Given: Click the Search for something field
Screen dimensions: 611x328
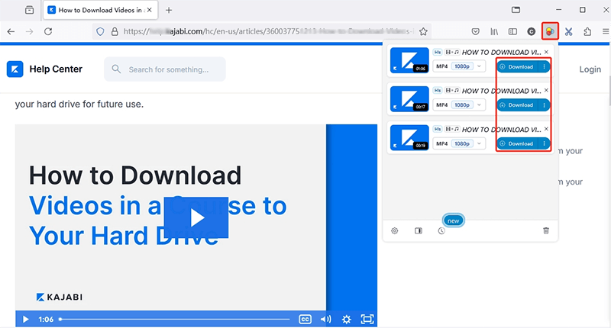Looking at the screenshot, I should [x=165, y=69].
